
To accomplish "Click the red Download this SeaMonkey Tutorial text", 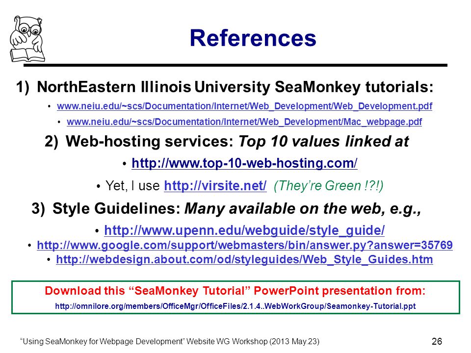I will coord(235,291).
